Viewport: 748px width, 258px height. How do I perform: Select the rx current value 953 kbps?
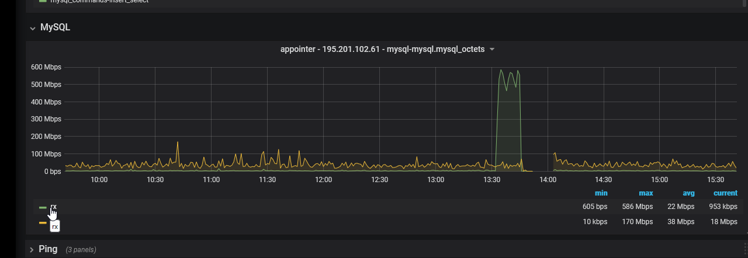pyautogui.click(x=723, y=207)
